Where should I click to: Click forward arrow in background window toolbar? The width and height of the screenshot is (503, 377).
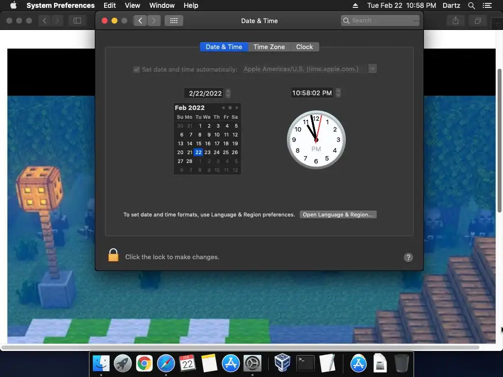click(x=57, y=21)
